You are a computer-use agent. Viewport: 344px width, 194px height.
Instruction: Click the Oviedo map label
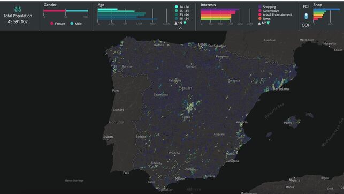point(158,45)
